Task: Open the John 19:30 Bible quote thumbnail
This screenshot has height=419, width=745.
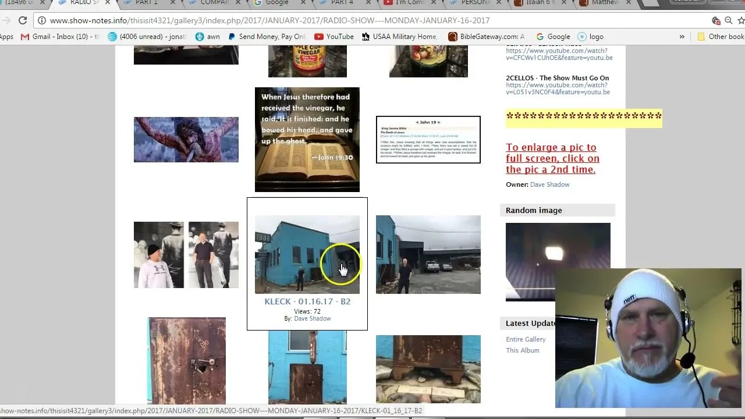Action: click(x=307, y=140)
